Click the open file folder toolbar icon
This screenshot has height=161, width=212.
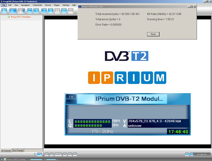(4, 11)
